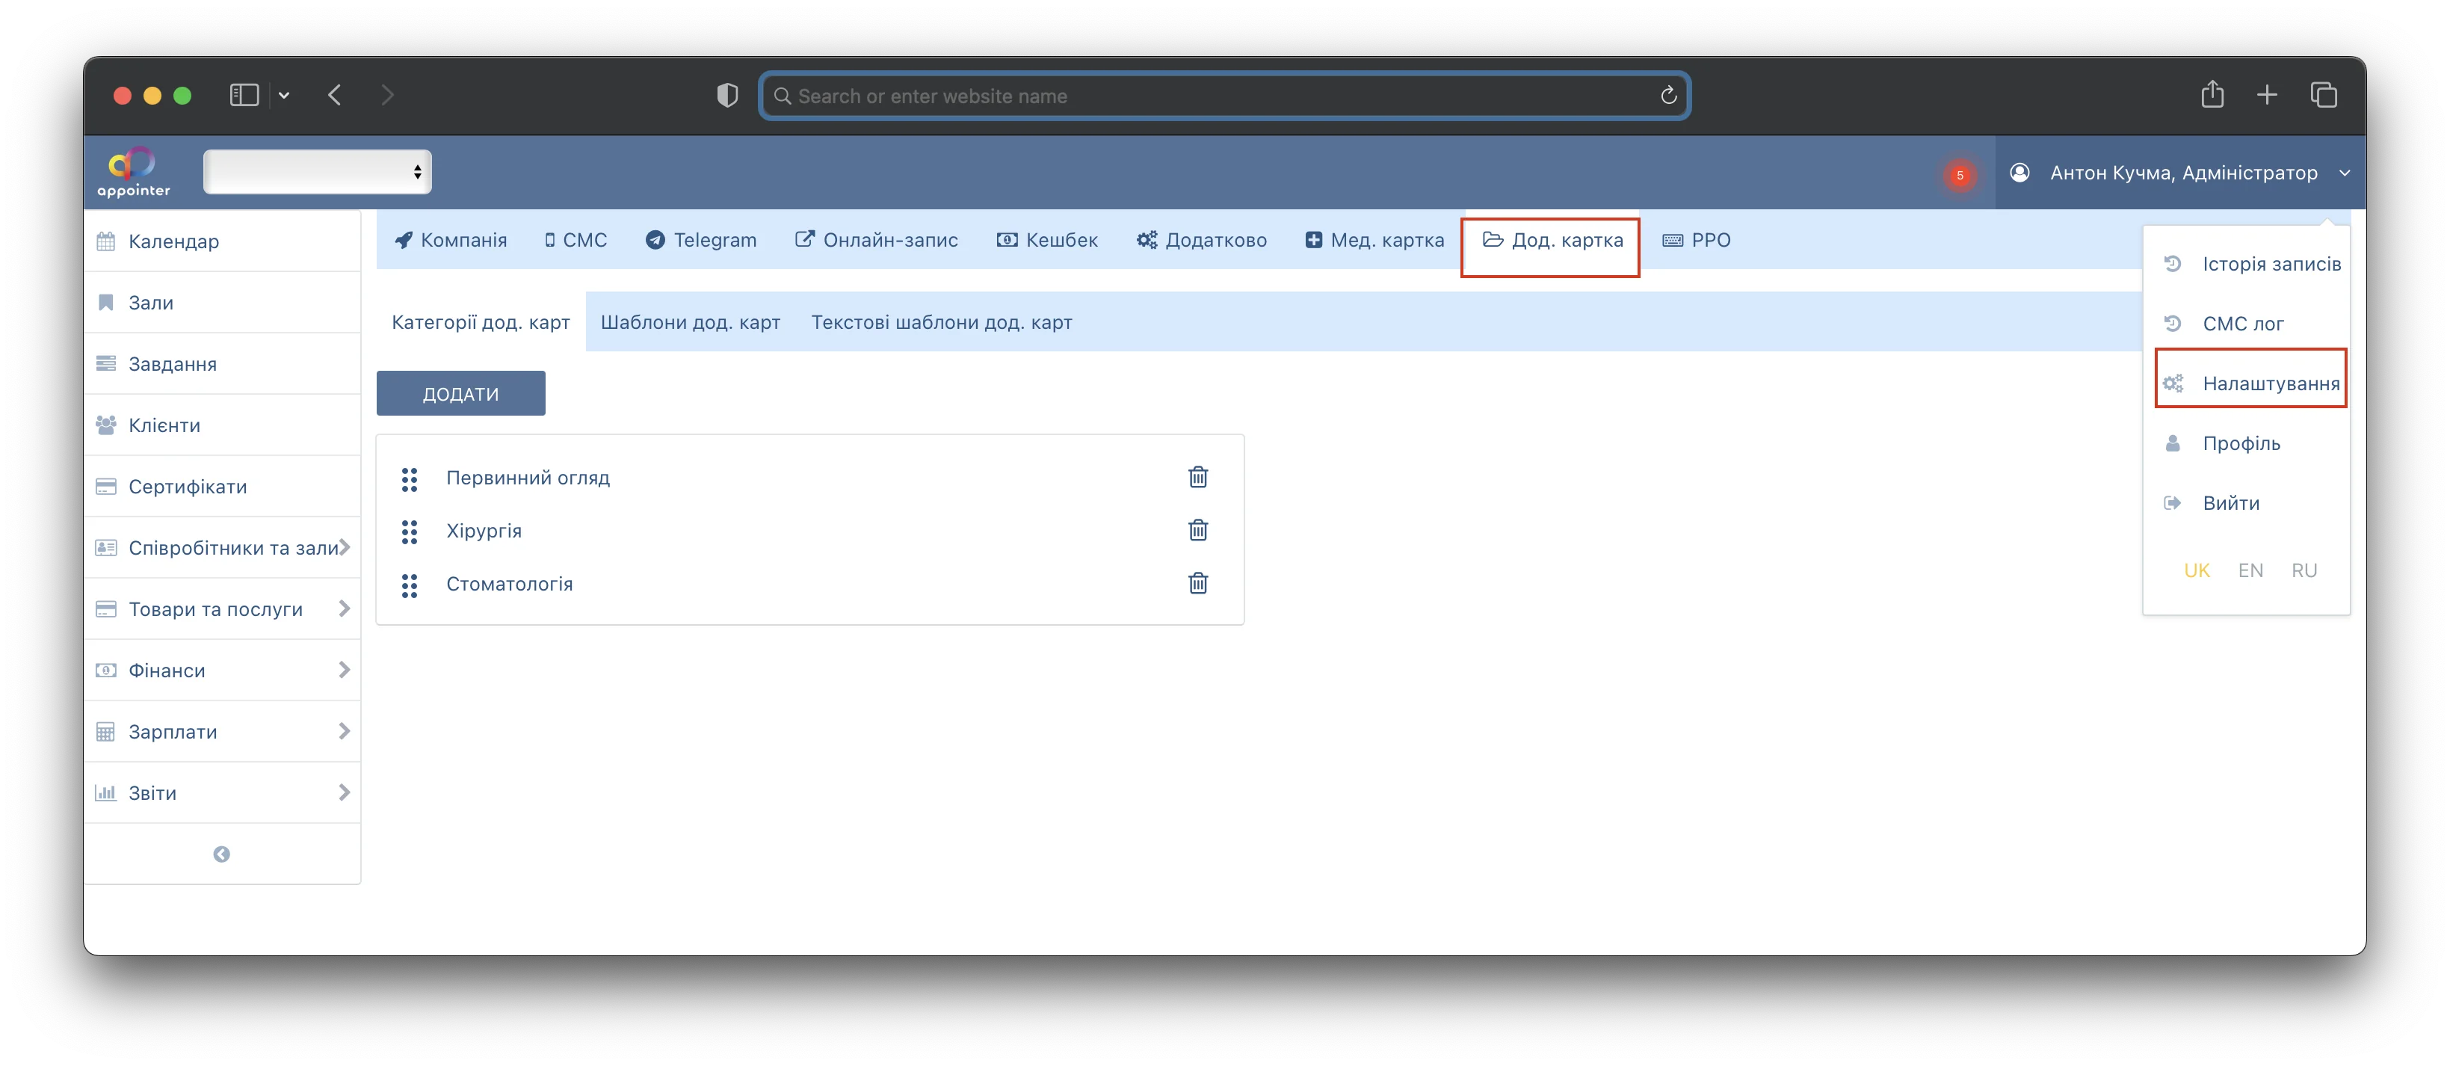Delete the Первинний огляд category
The width and height of the screenshot is (2450, 1066).
(1197, 478)
